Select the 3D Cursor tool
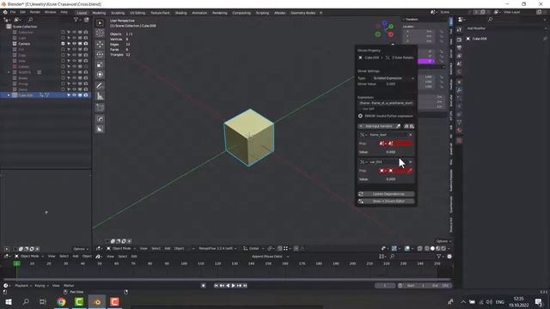This screenshot has height=309, width=550. pyautogui.click(x=100, y=33)
